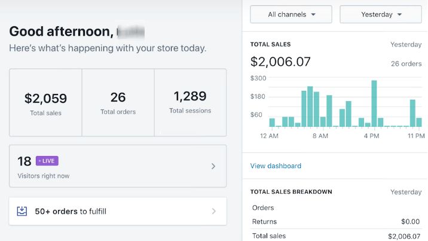Click the chevron on the Visitors card
Screen dimensions: 428x241
(x=213, y=166)
